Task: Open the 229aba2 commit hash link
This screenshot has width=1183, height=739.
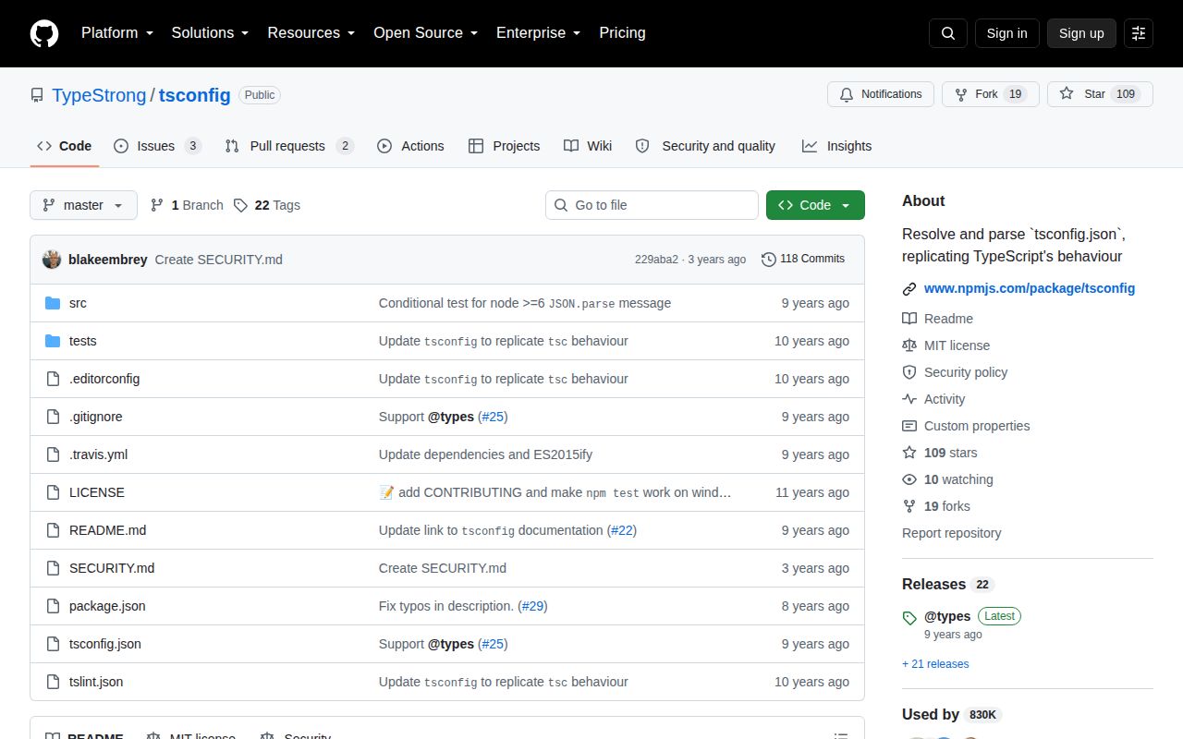Action: pos(656,260)
